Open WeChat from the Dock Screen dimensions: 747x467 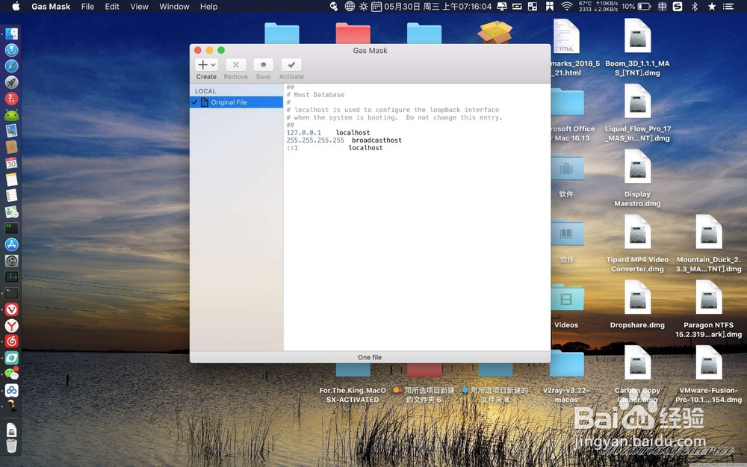coord(11,374)
